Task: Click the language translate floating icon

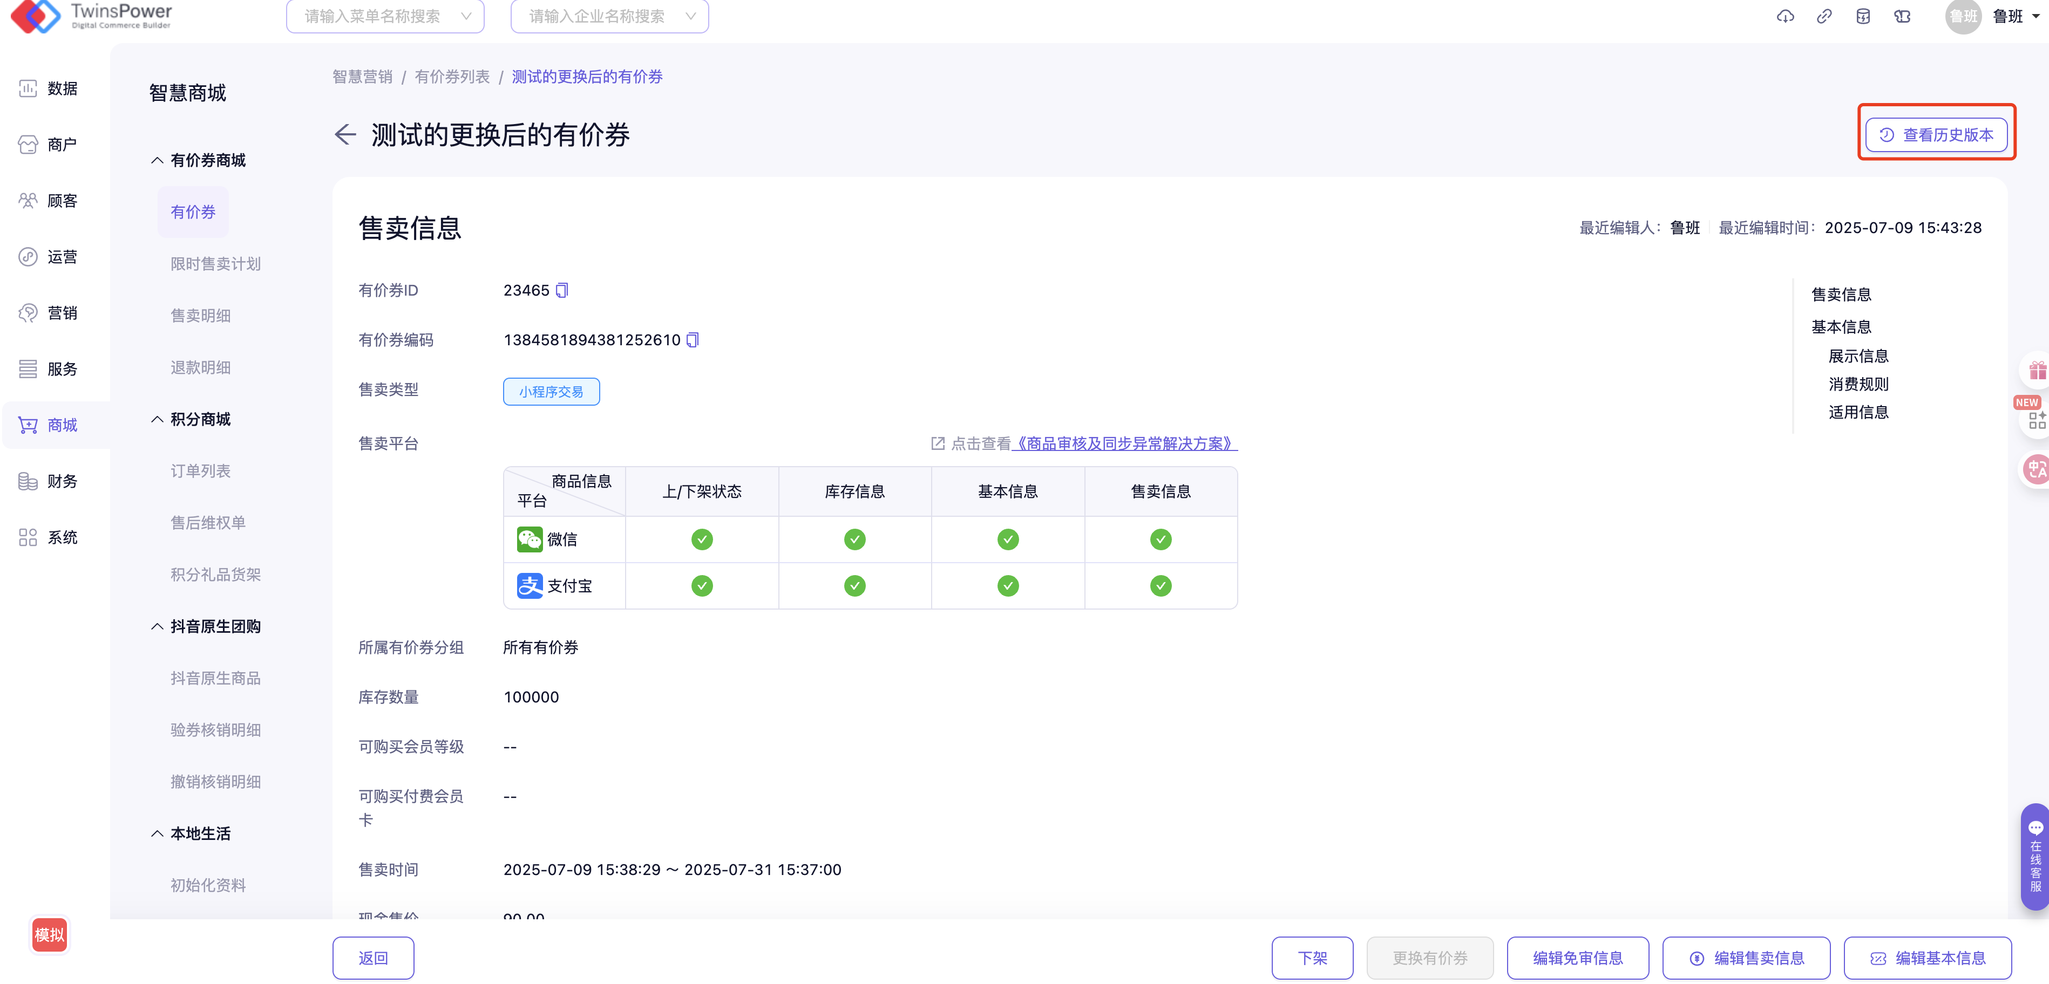Action: click(2036, 469)
